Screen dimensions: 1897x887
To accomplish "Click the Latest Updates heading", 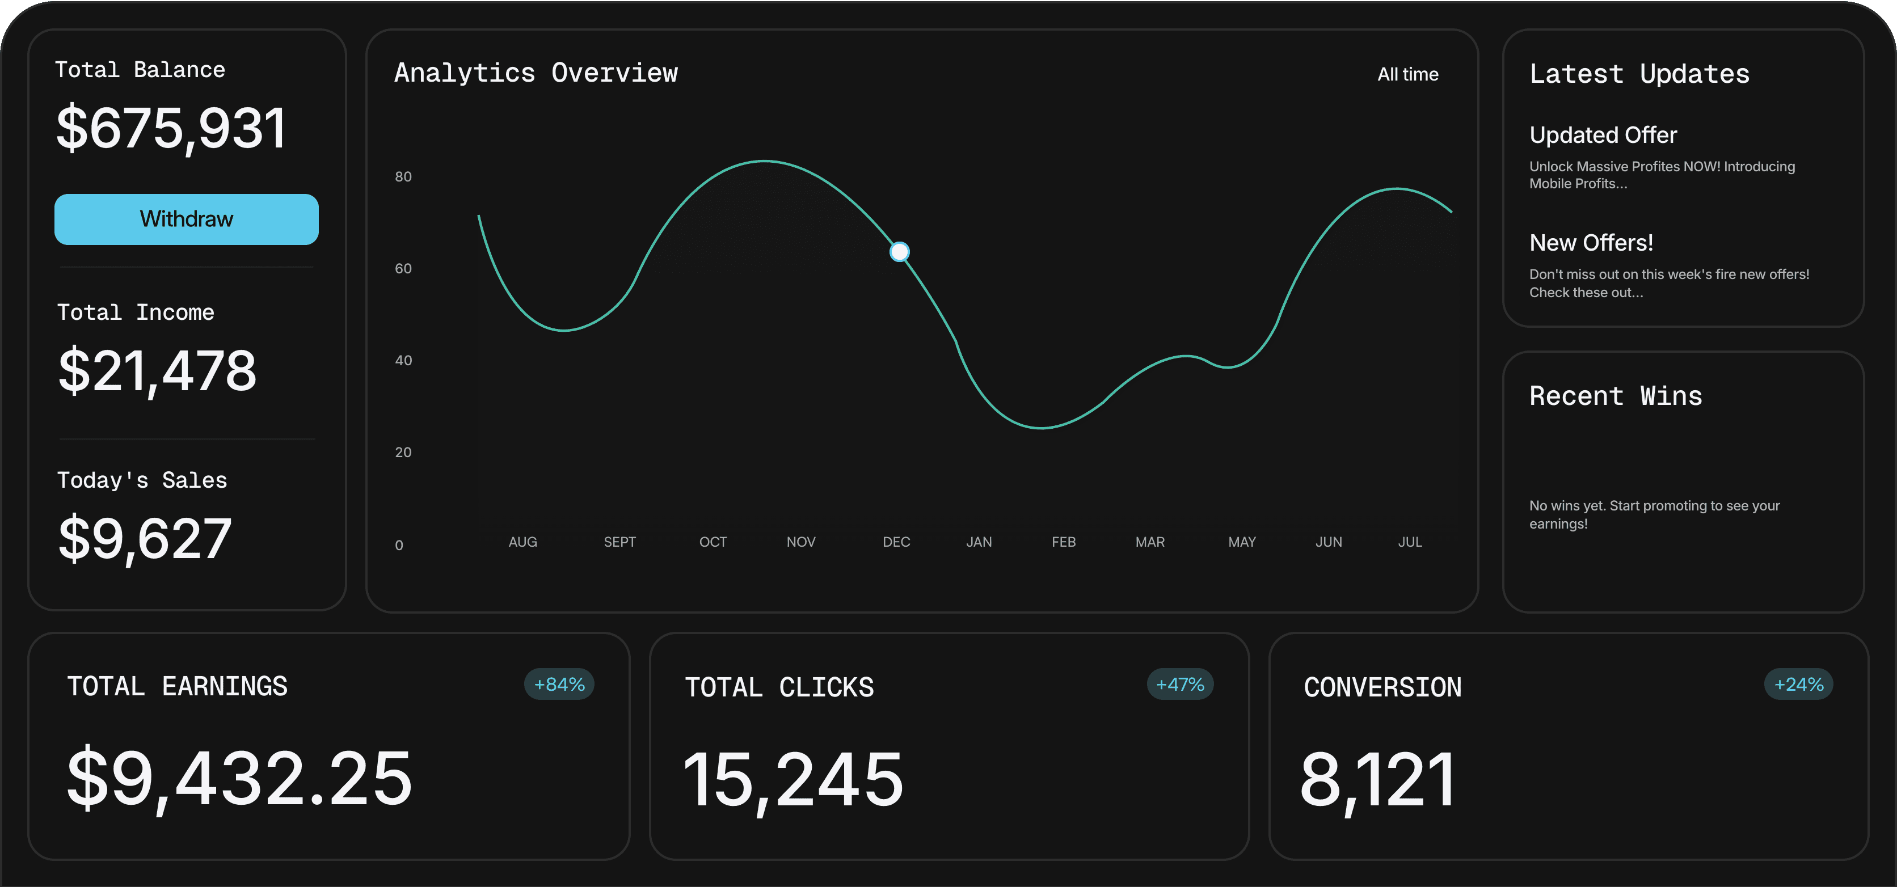I will pos(1638,74).
